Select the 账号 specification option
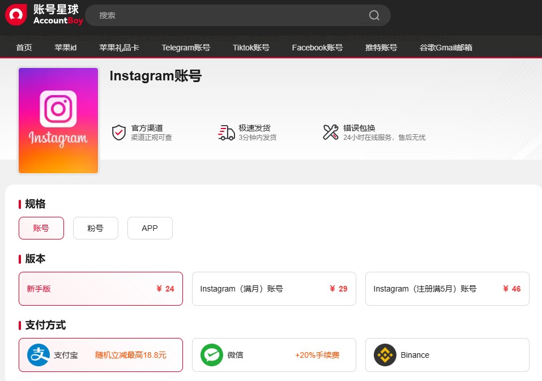 (x=41, y=228)
